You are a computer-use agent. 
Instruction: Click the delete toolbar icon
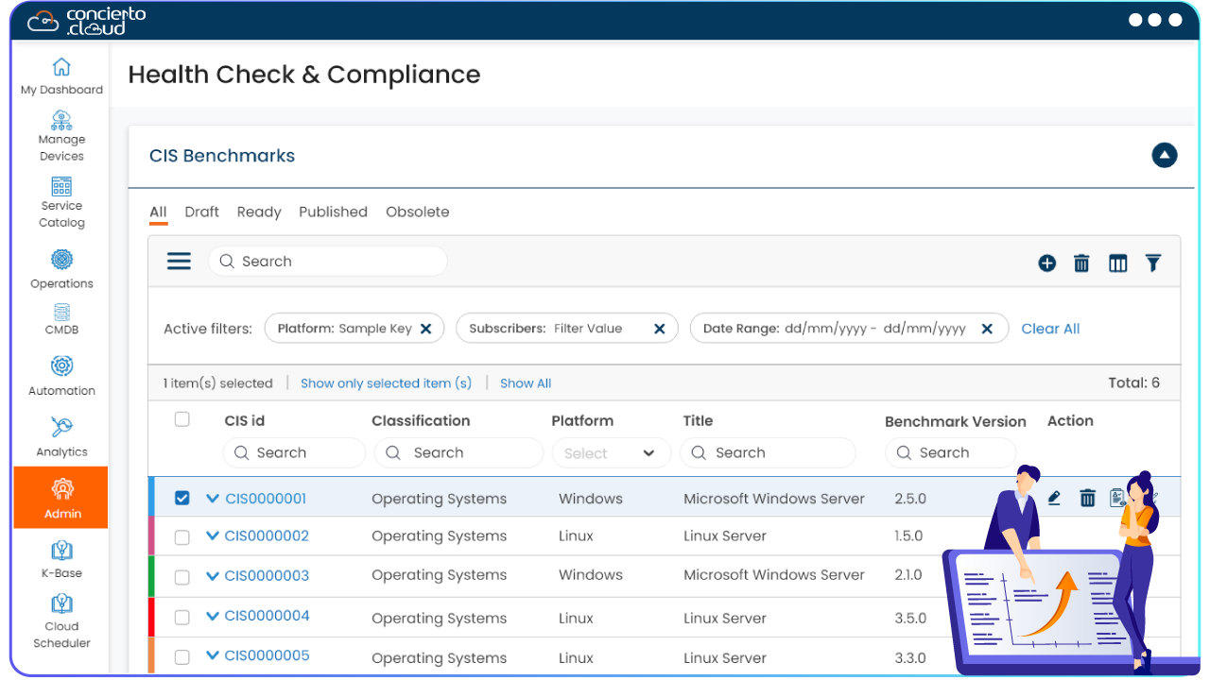pos(1081,264)
